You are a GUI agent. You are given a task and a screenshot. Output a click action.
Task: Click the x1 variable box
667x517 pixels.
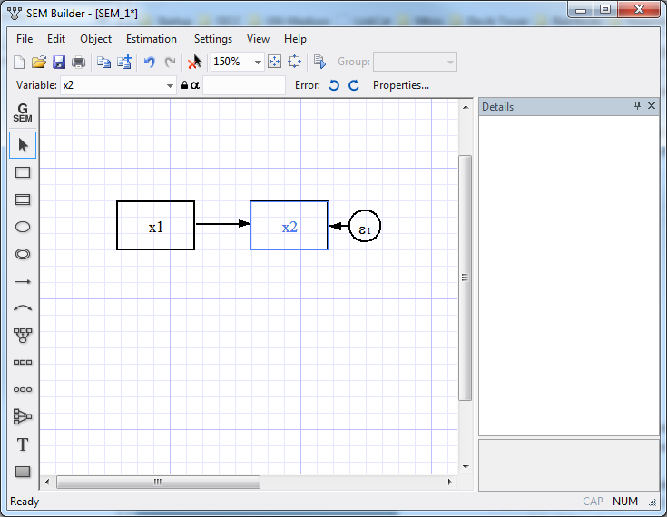pyautogui.click(x=155, y=226)
